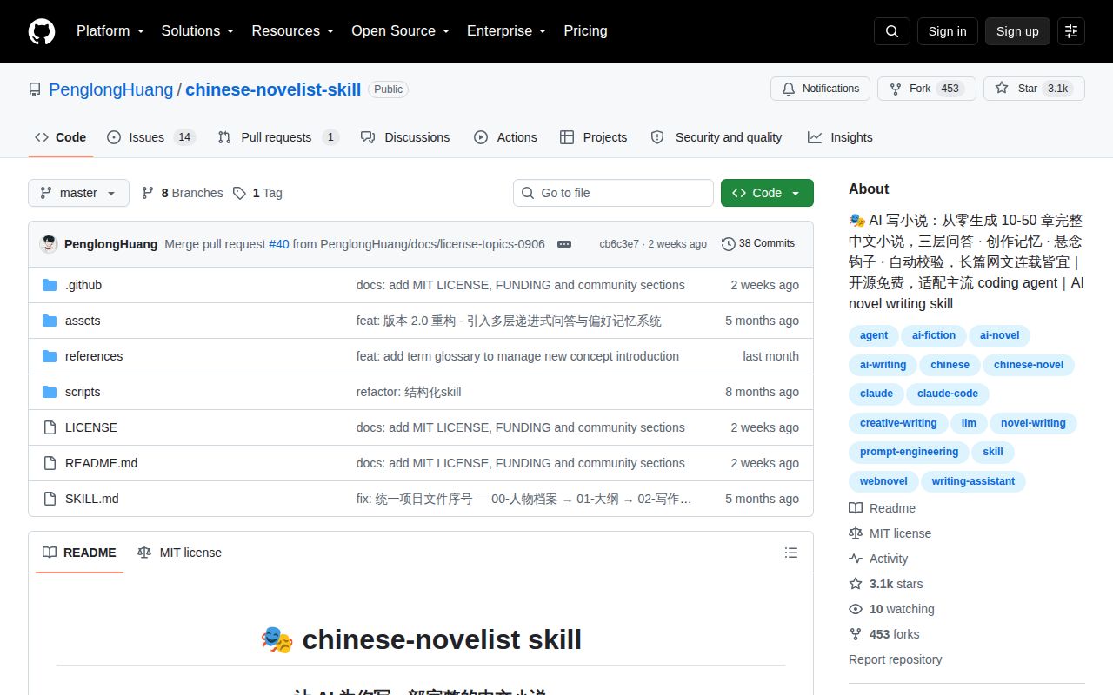Open the green Code dropdown button
Viewport: 1113px width, 695px height.
pos(767,193)
